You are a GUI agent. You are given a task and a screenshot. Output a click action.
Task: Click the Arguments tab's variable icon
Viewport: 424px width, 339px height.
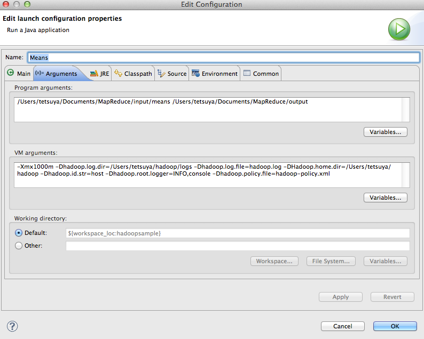click(x=40, y=73)
